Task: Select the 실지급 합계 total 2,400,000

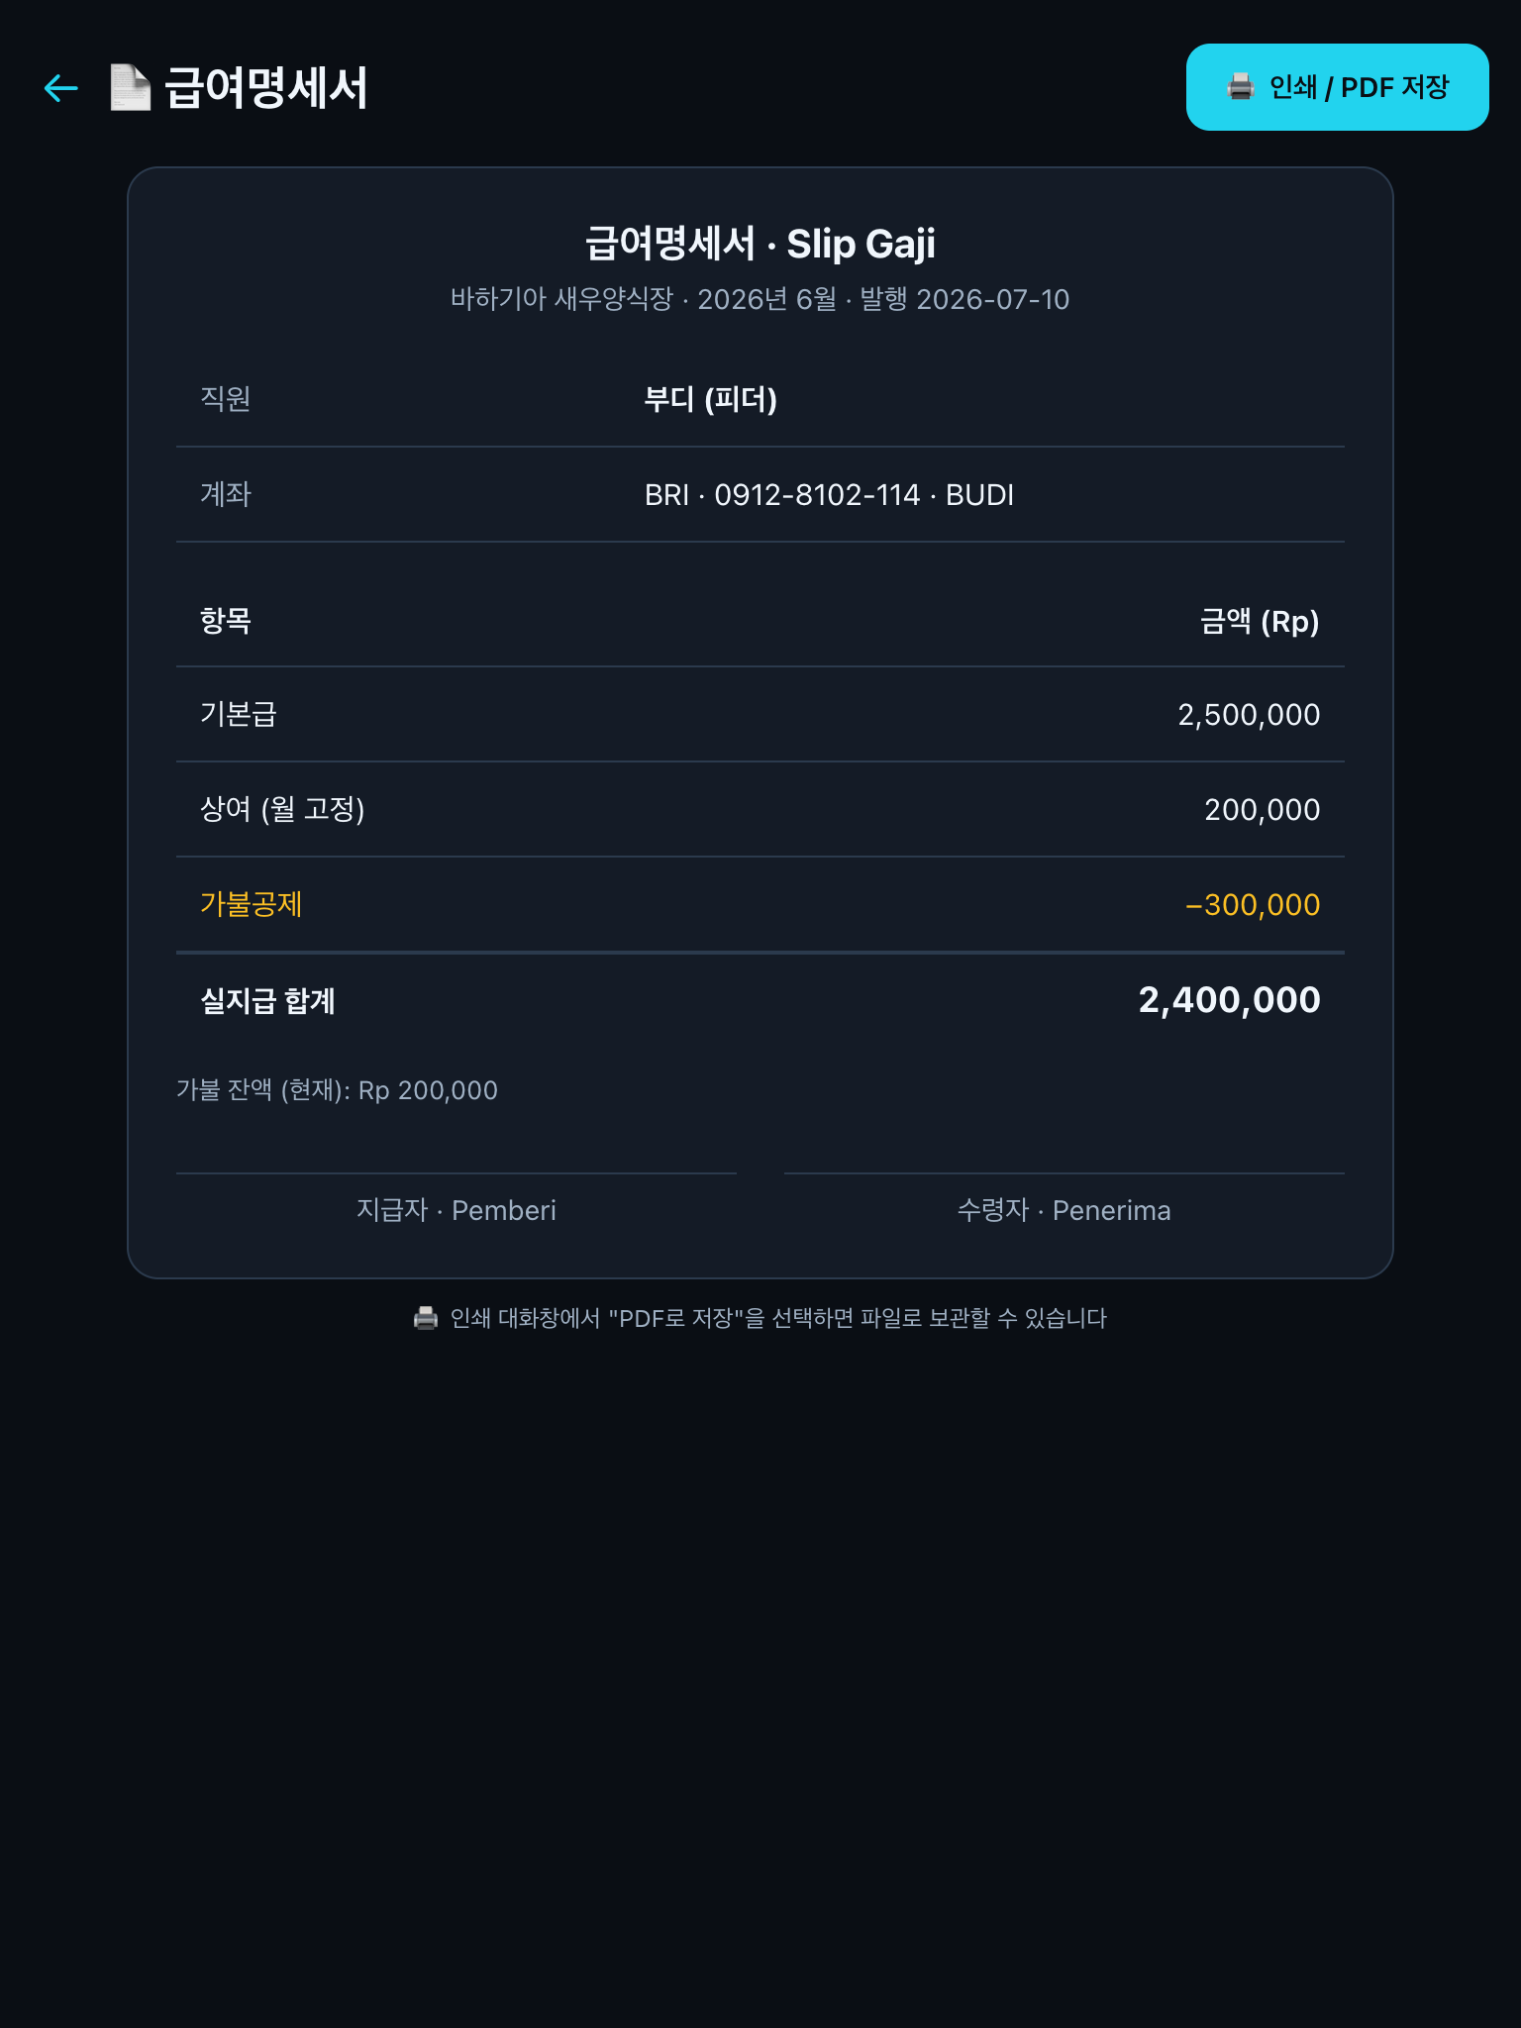Action: [1229, 1000]
